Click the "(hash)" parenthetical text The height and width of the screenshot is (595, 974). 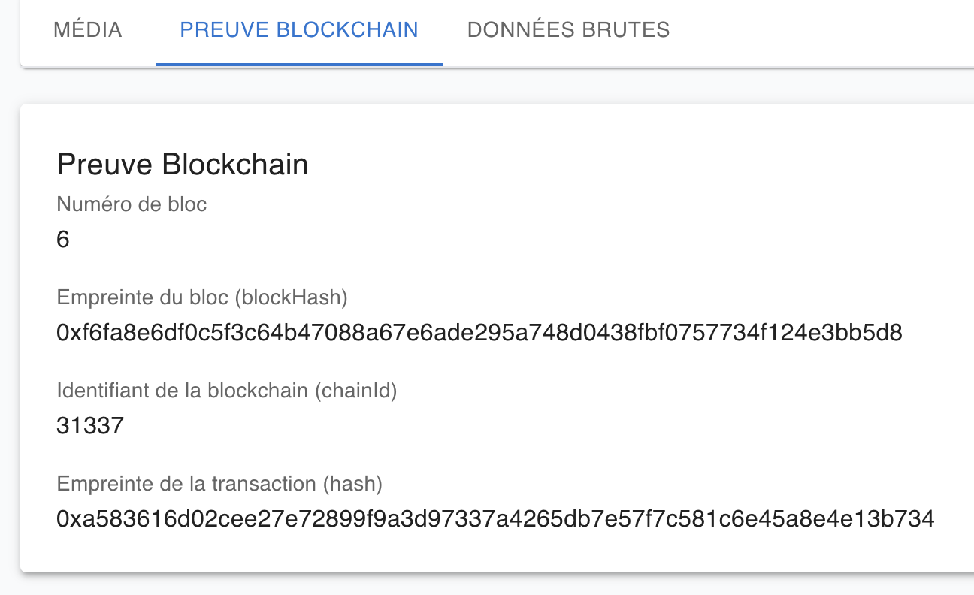tap(352, 485)
